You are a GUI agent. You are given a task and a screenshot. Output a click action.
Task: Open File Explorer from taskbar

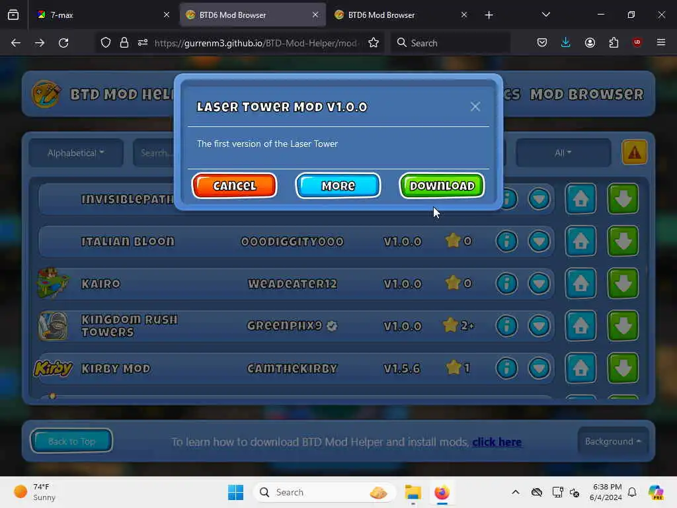coord(413,492)
